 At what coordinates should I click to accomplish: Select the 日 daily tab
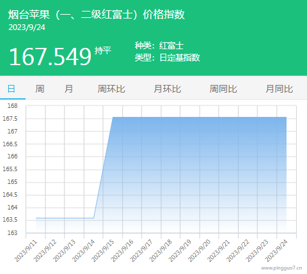pyautogui.click(x=12, y=89)
